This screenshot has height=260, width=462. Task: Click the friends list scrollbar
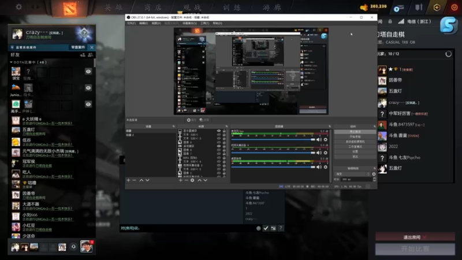[x=95, y=63]
